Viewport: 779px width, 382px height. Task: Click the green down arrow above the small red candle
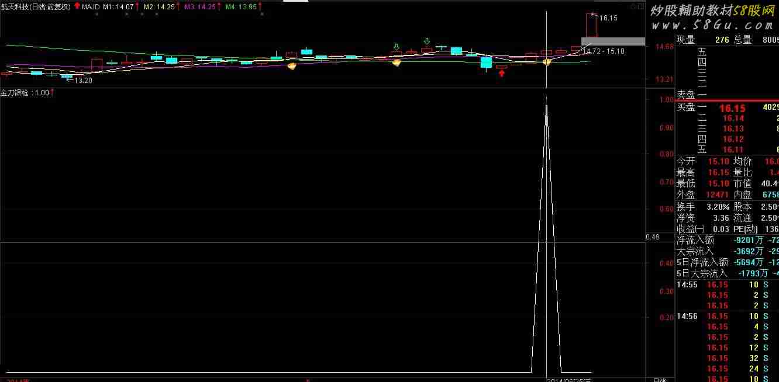point(427,41)
